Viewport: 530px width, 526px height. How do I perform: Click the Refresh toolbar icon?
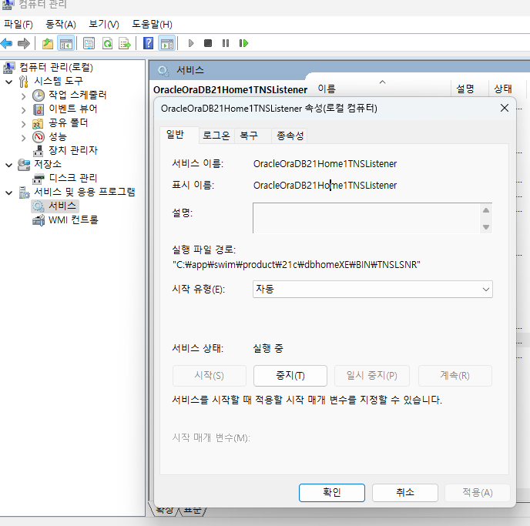[x=108, y=43]
